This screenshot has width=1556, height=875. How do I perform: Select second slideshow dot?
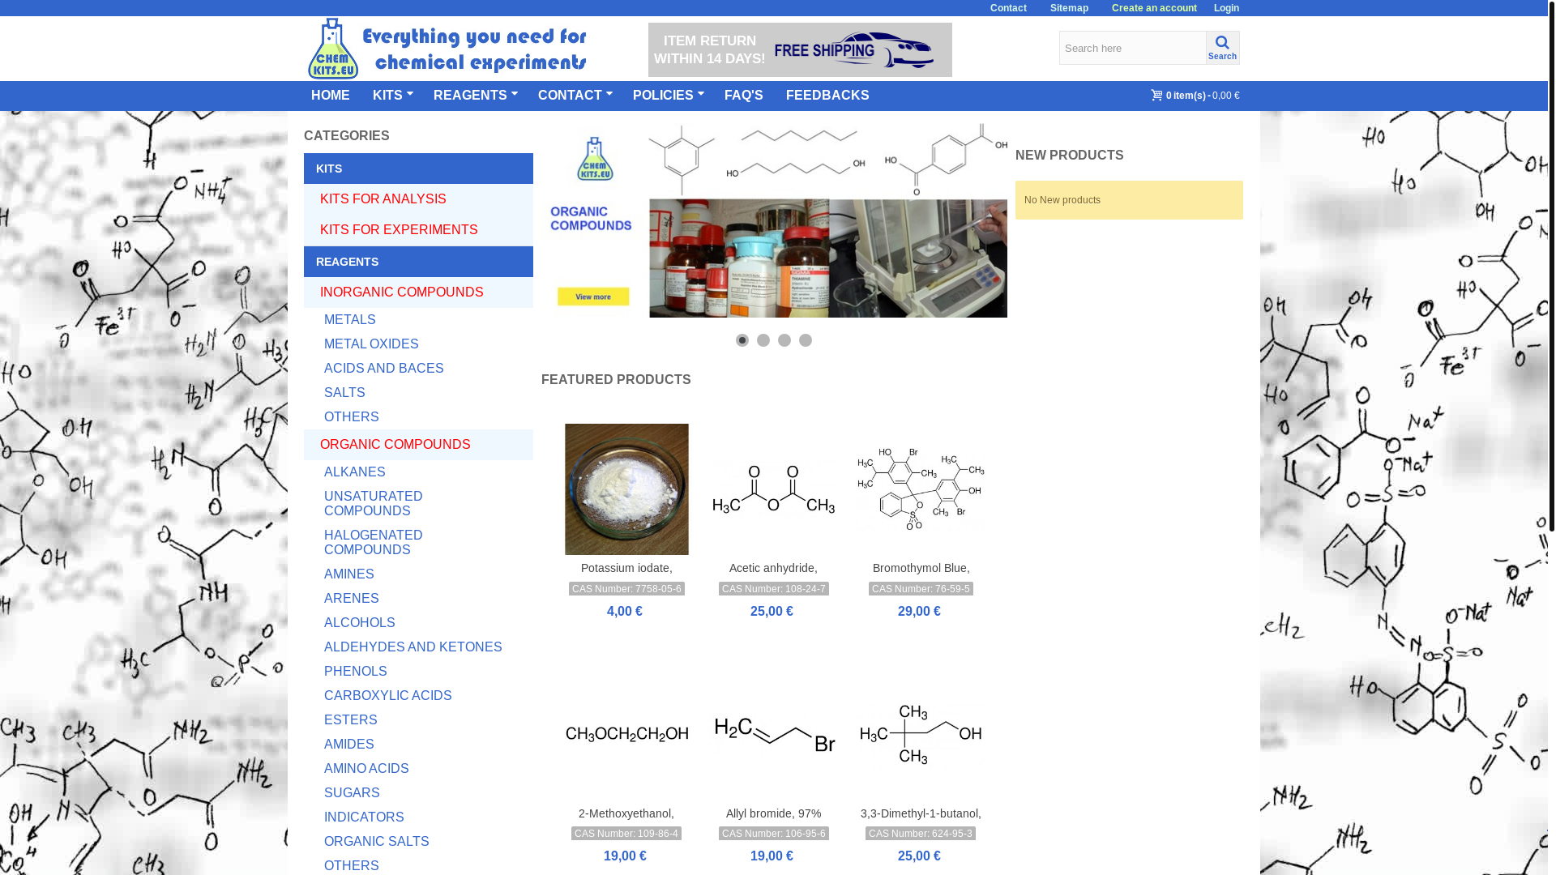tap(763, 340)
